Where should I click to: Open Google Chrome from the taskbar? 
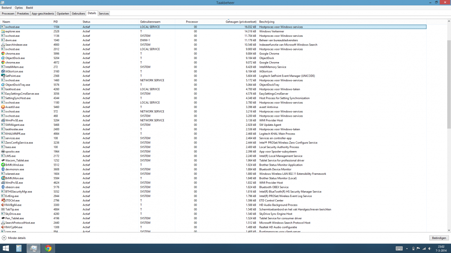point(48,249)
